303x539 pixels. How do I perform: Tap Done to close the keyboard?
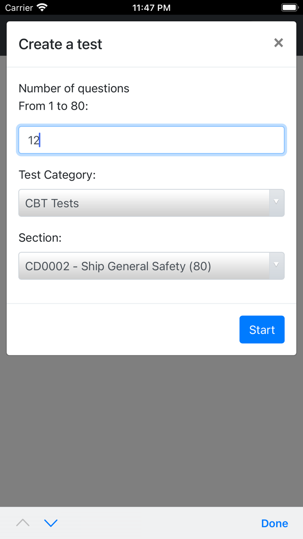click(x=274, y=523)
